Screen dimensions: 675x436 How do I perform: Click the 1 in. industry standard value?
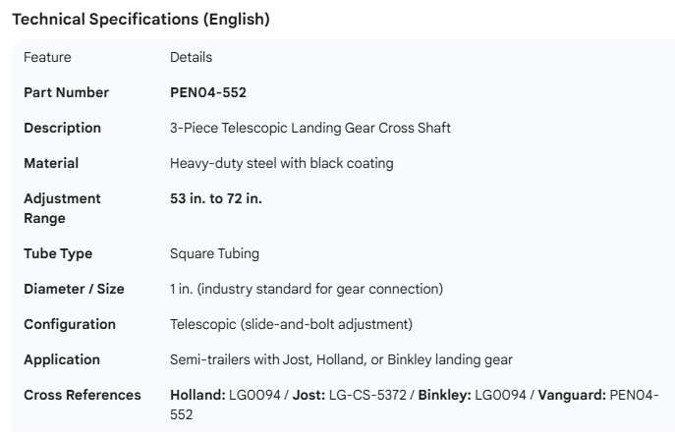click(x=307, y=289)
